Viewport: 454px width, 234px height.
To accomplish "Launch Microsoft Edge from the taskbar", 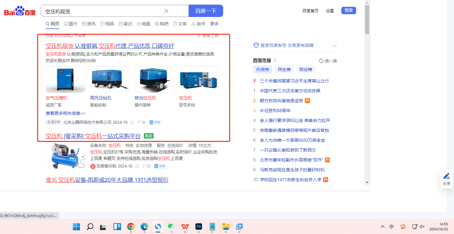I will pos(144,227).
